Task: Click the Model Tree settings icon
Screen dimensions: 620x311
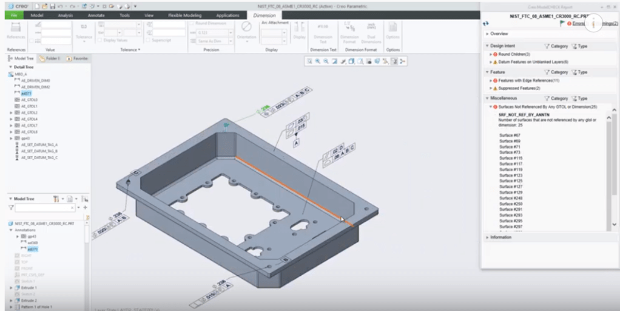Action: 56,199
